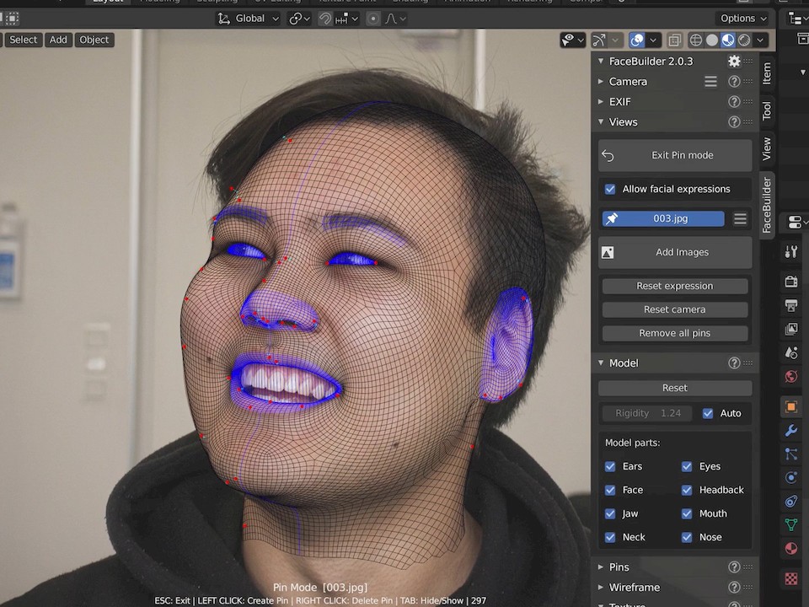809x607 pixels.
Task: Open FaceBuilder settings gear icon
Action: 734,62
